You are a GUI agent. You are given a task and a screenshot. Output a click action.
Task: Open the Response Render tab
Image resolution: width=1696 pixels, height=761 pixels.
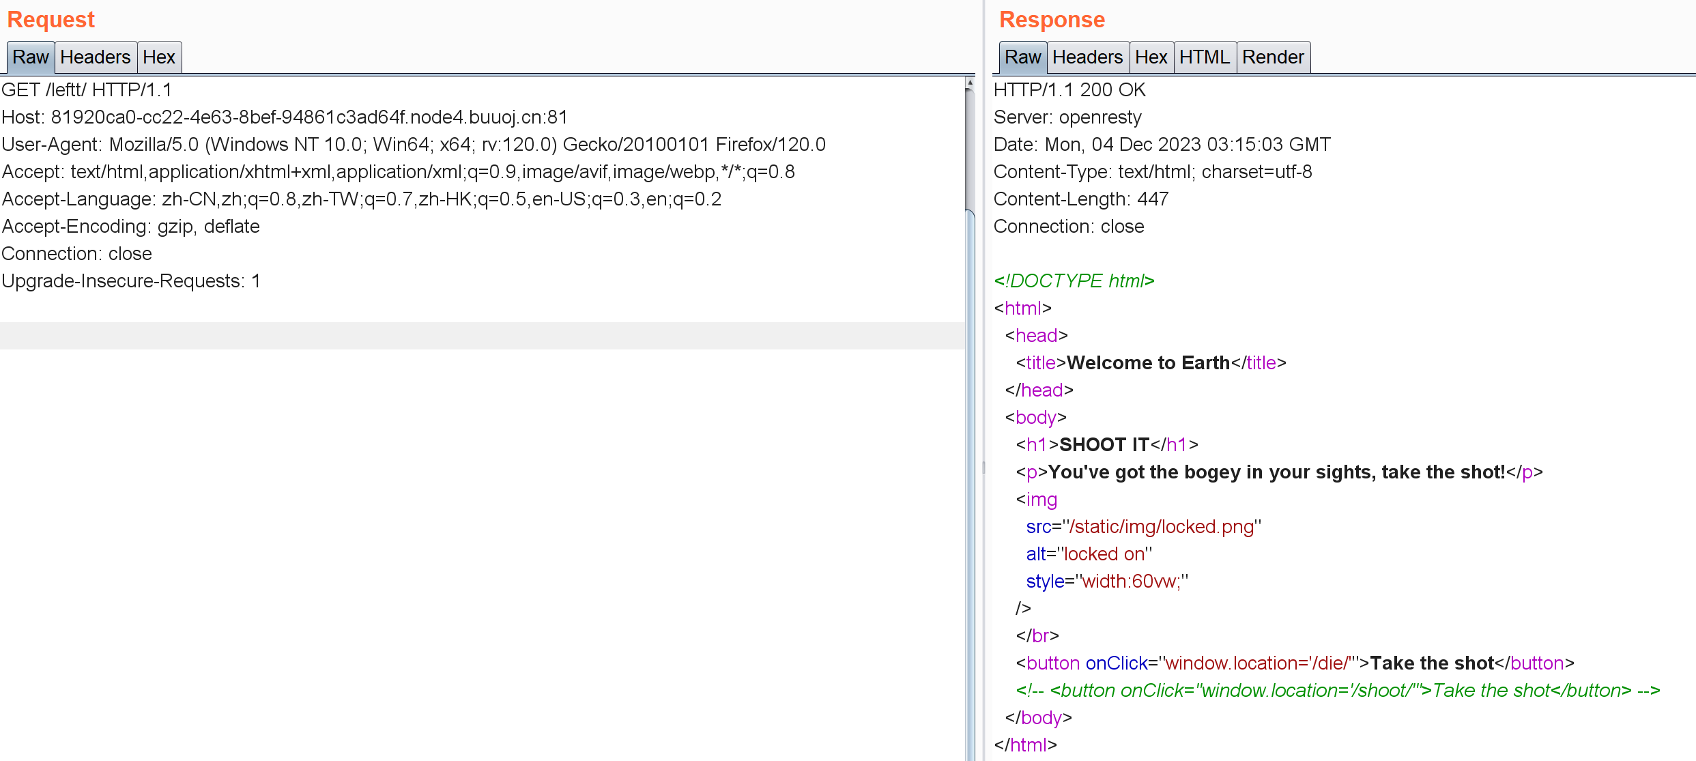click(1274, 57)
